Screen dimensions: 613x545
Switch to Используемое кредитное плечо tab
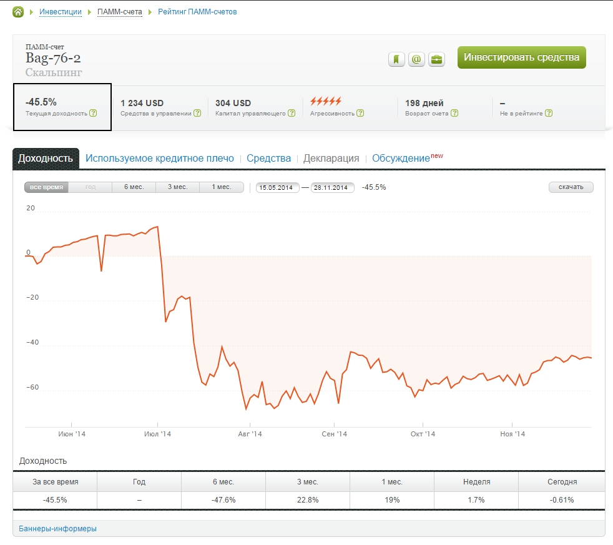160,159
